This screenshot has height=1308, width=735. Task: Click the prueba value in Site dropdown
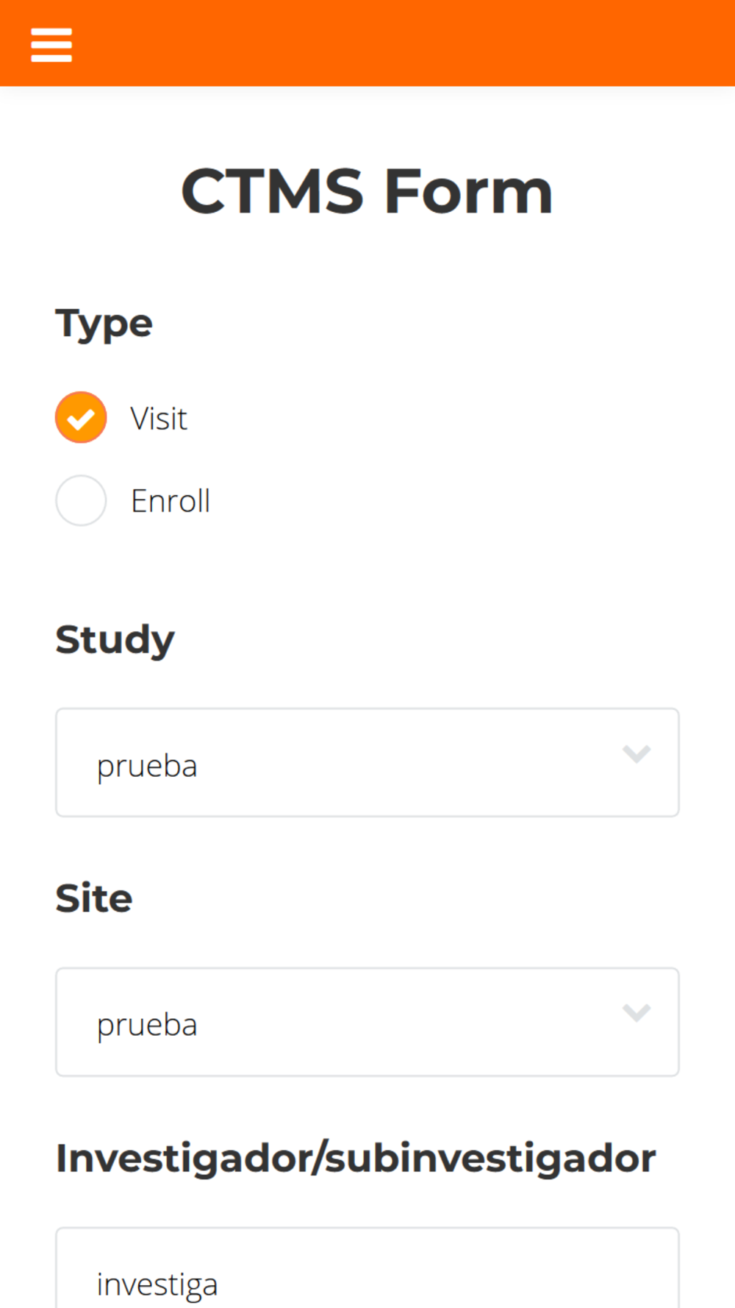(x=147, y=1025)
